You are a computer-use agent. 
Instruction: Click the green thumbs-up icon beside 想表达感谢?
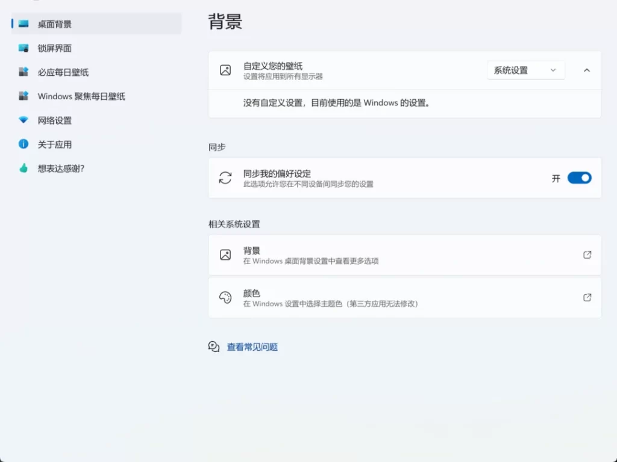tap(23, 168)
